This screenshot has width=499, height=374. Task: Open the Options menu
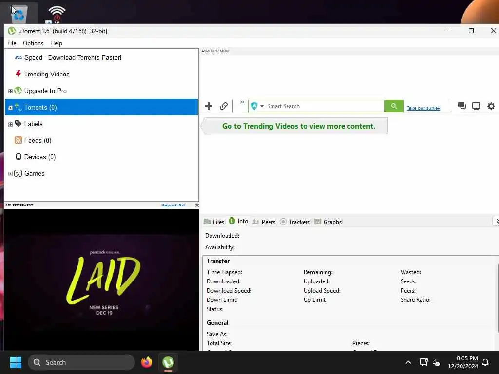33,43
